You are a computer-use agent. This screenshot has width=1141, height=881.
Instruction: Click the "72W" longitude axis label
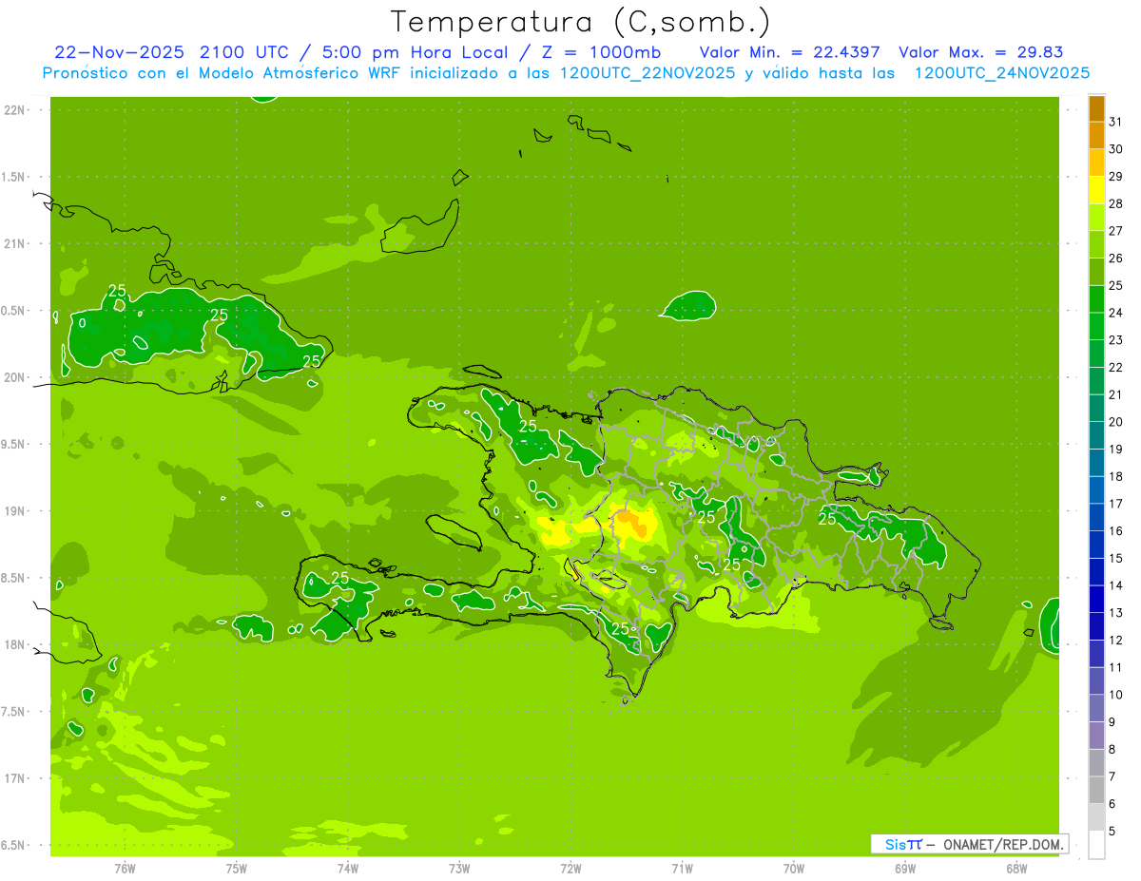coord(570,869)
